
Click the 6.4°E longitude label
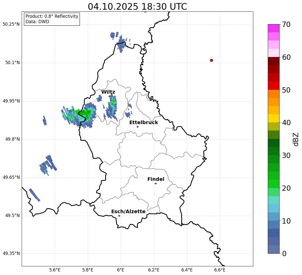point(187,270)
